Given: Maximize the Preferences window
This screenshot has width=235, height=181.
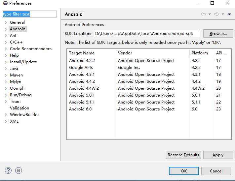Looking at the screenshot, I should [212, 3].
